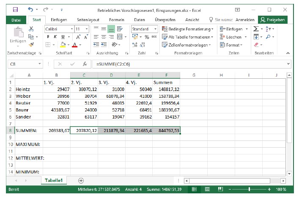Copy the selected cells
The image size is (299, 198).
tap(31, 37)
